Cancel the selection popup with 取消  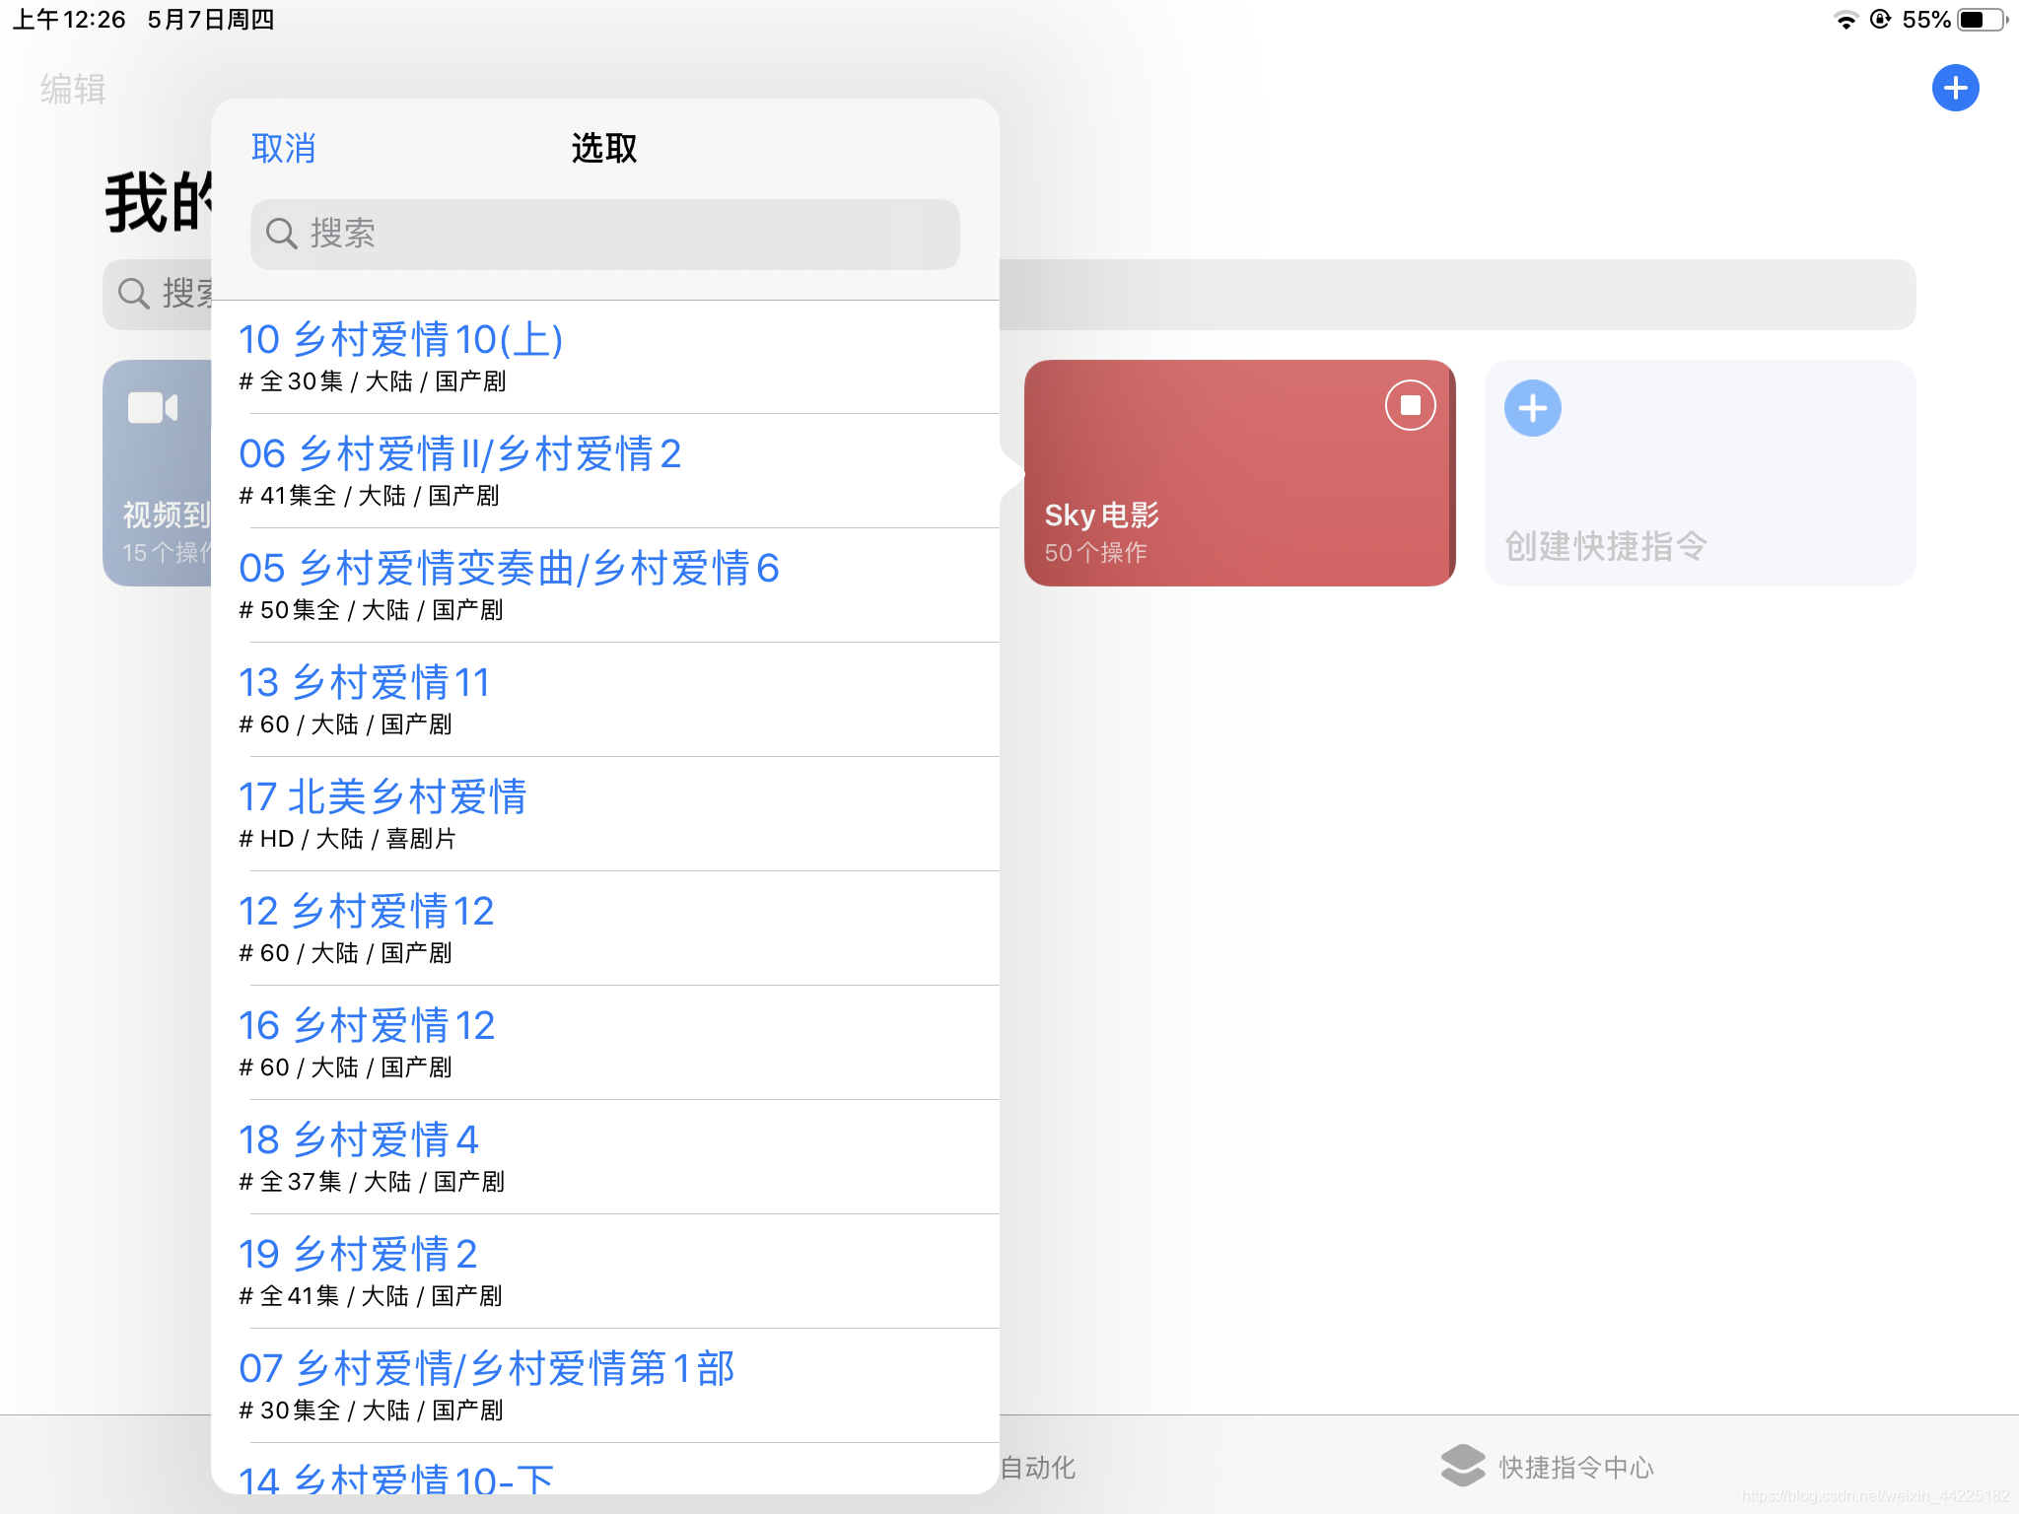[284, 149]
